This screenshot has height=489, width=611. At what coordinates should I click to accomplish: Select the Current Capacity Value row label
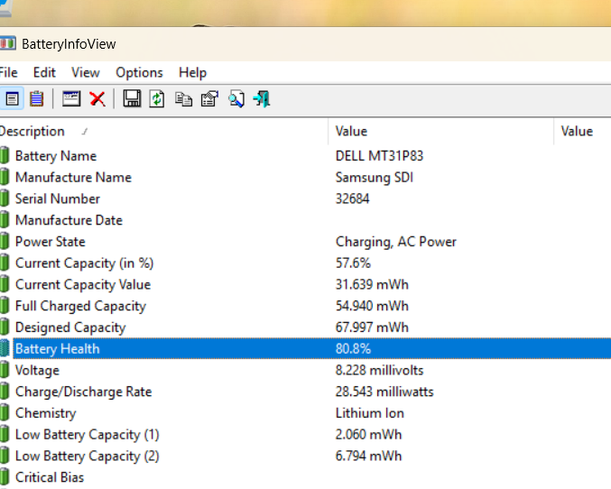coord(83,285)
